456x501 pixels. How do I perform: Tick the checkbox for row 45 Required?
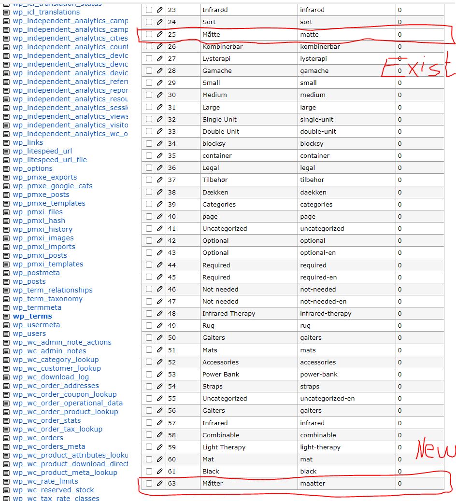click(149, 277)
